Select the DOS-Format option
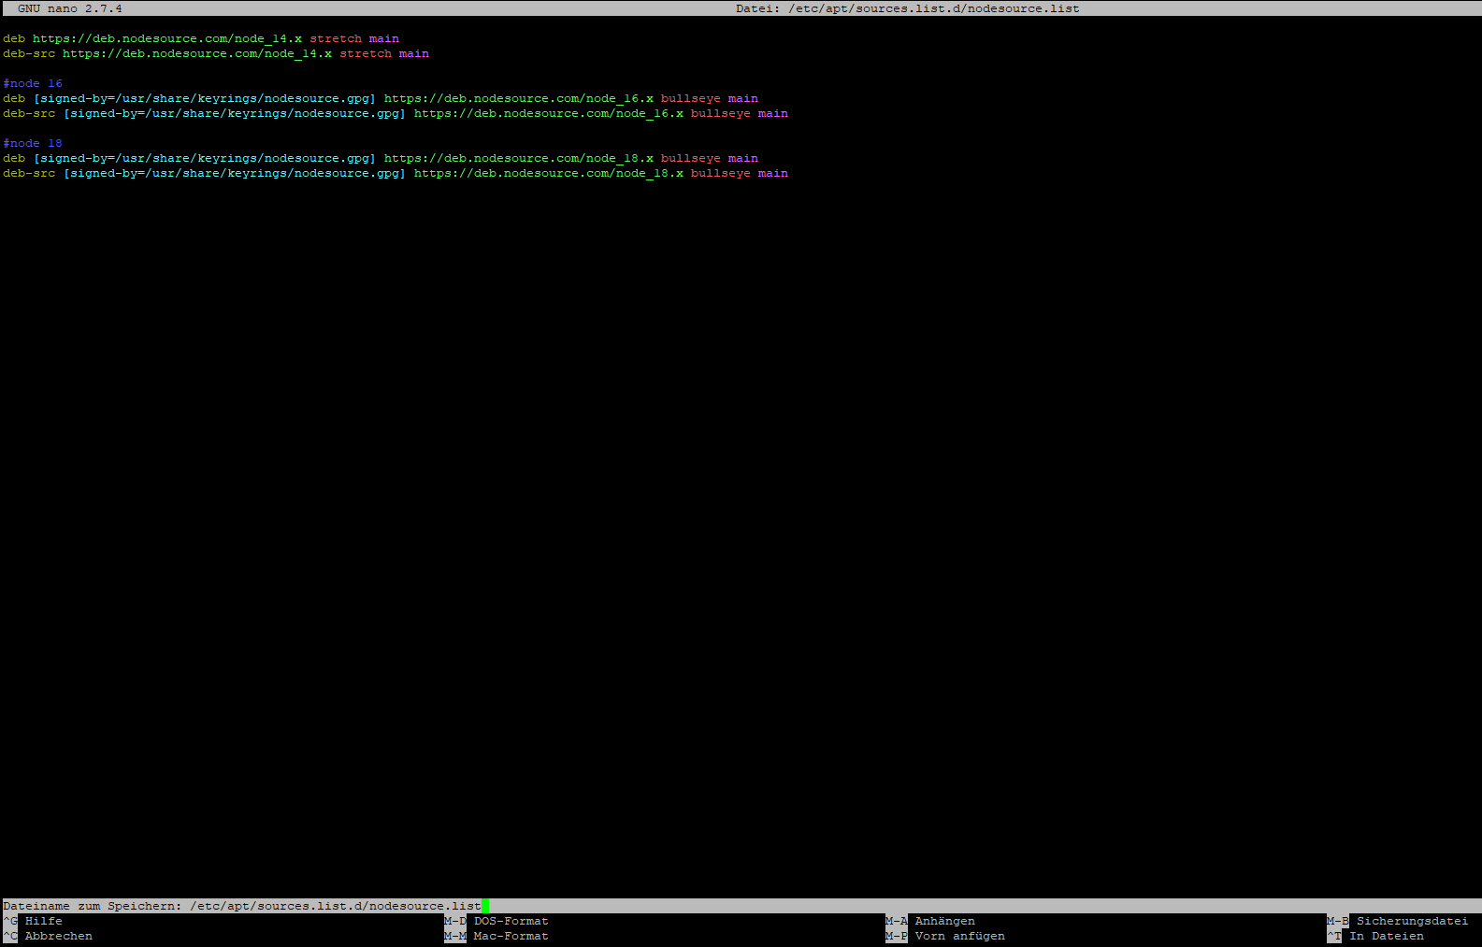Viewport: 1482px width, 947px height. (511, 921)
